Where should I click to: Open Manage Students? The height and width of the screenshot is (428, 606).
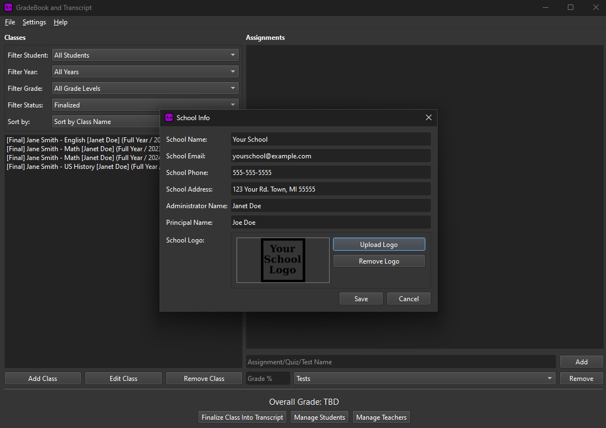click(x=320, y=417)
